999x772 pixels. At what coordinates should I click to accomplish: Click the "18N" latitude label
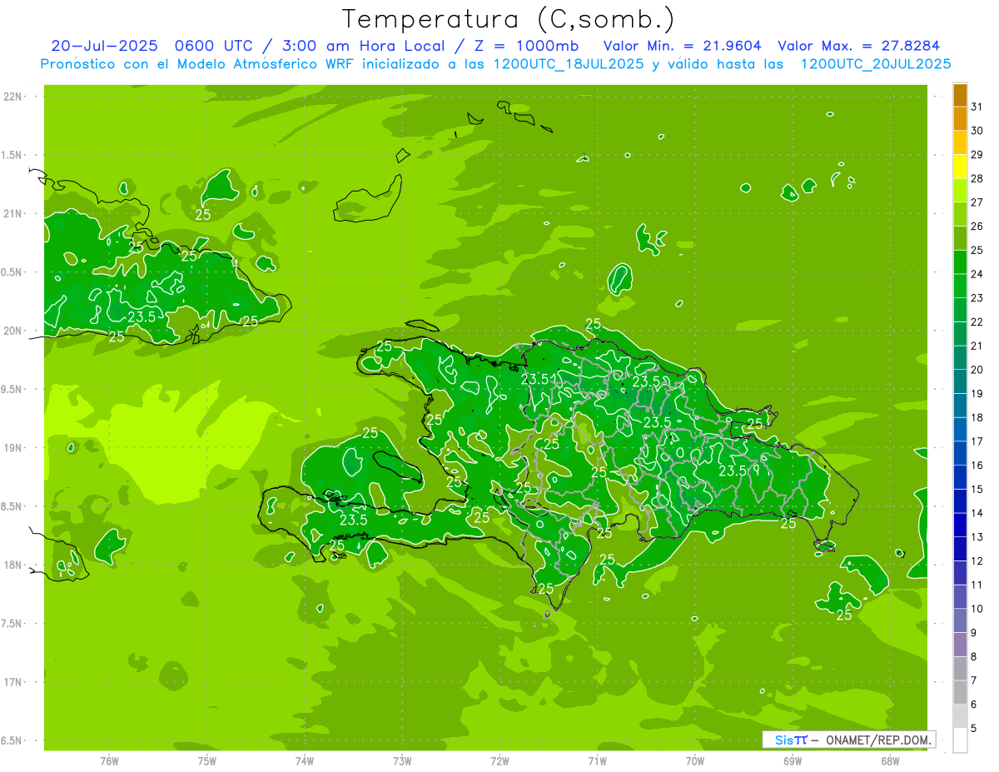click(x=12, y=565)
